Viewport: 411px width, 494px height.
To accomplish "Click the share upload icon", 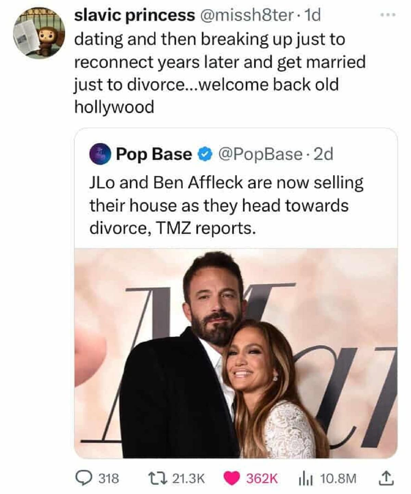I will 386,478.
